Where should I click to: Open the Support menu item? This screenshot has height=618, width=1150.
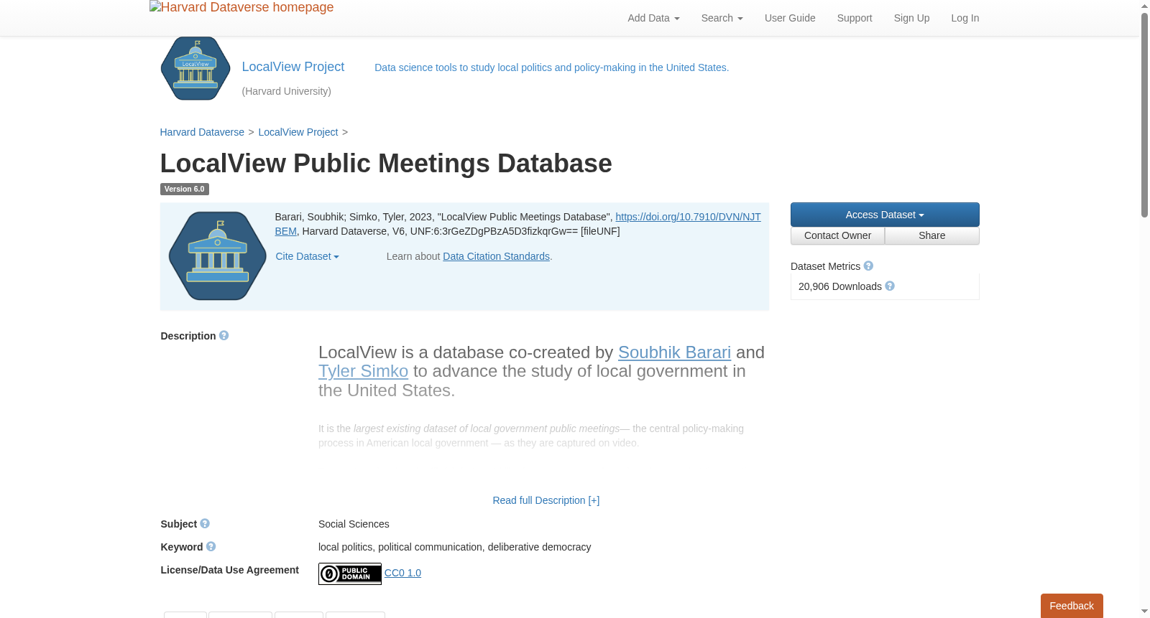click(x=855, y=18)
